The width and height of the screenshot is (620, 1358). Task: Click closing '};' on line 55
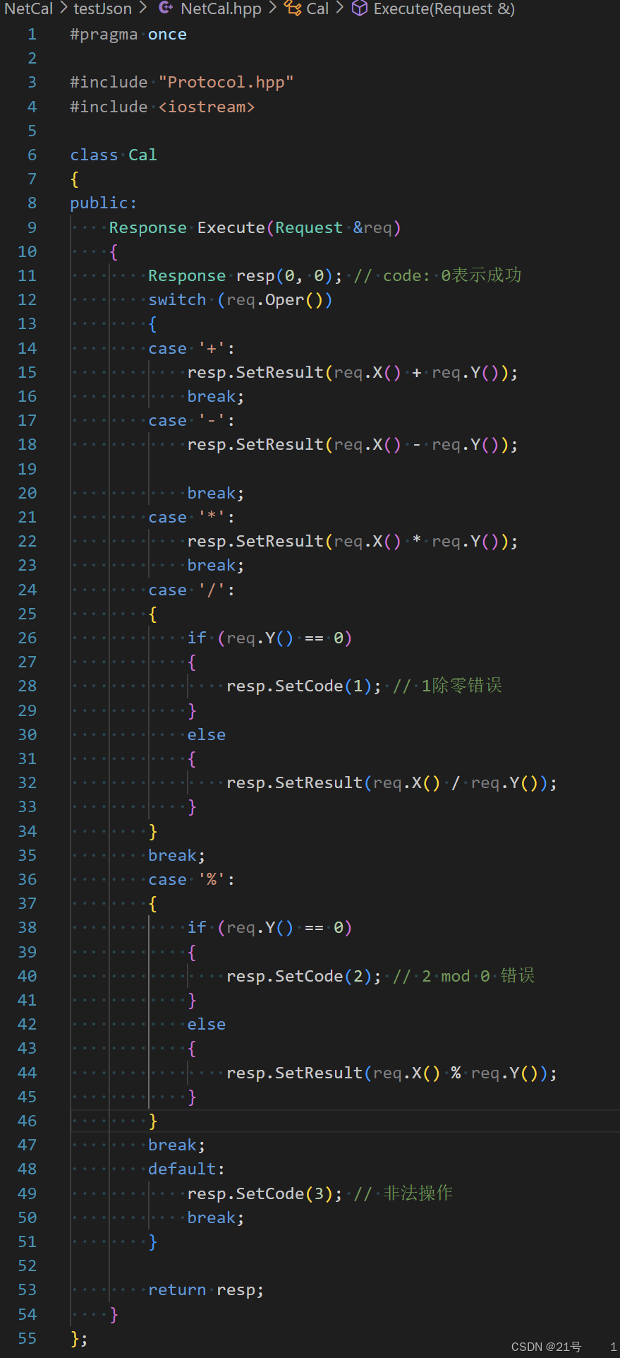pyautogui.click(x=79, y=1339)
